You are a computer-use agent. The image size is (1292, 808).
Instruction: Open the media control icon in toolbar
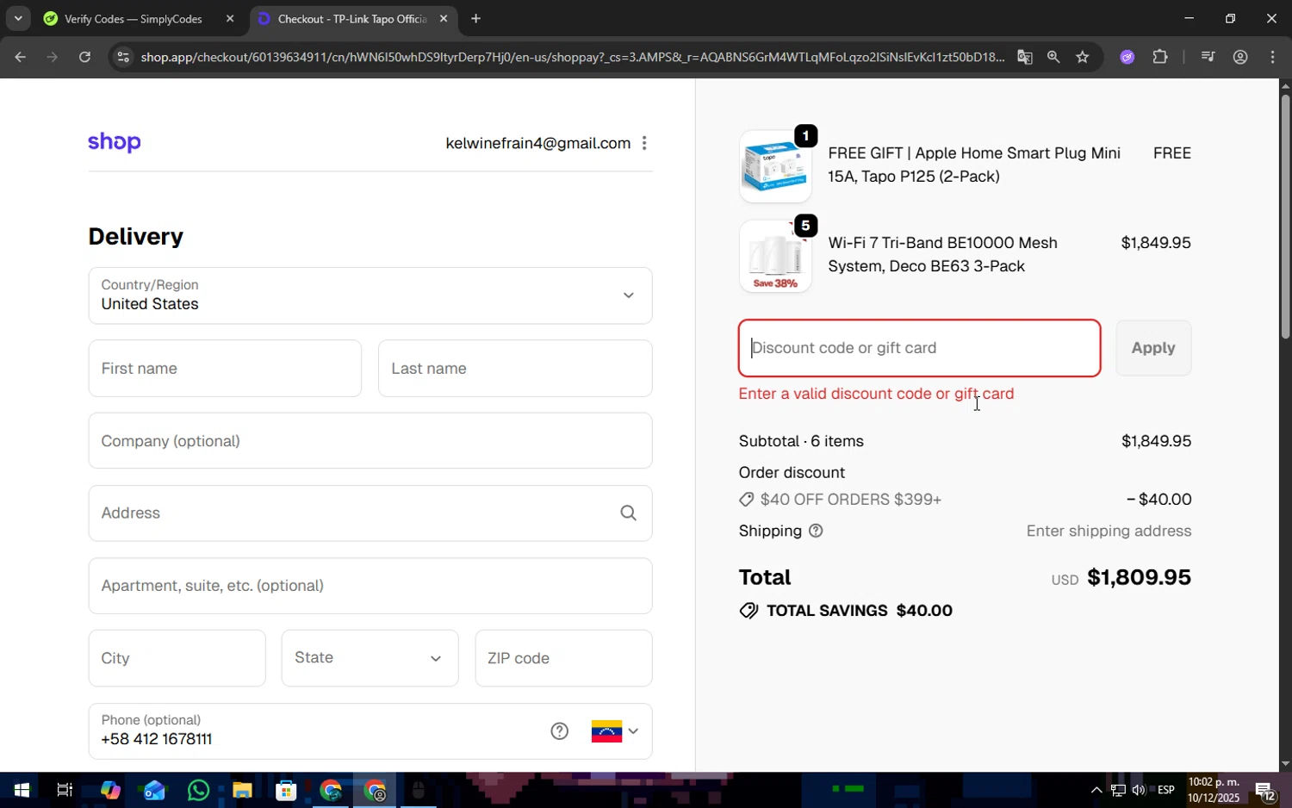(x=1208, y=57)
